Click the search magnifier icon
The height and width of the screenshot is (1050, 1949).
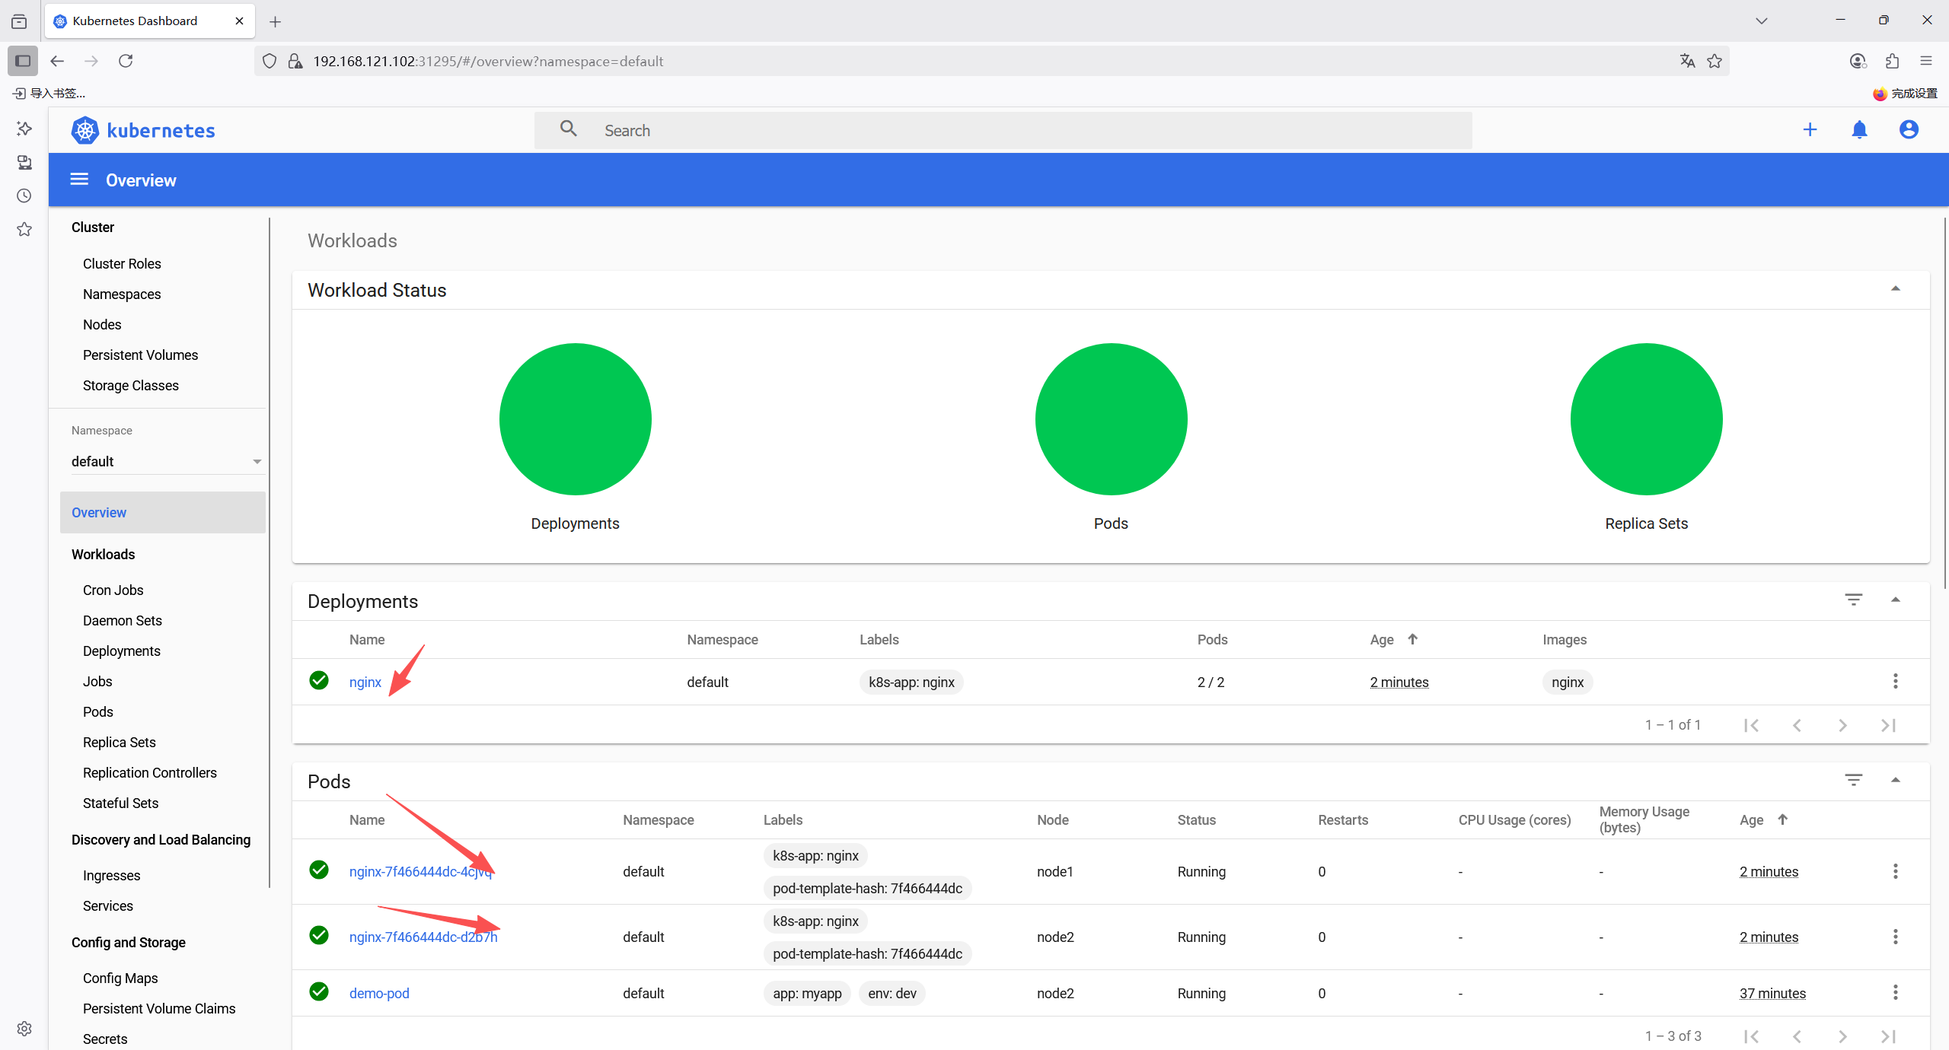pyautogui.click(x=568, y=129)
